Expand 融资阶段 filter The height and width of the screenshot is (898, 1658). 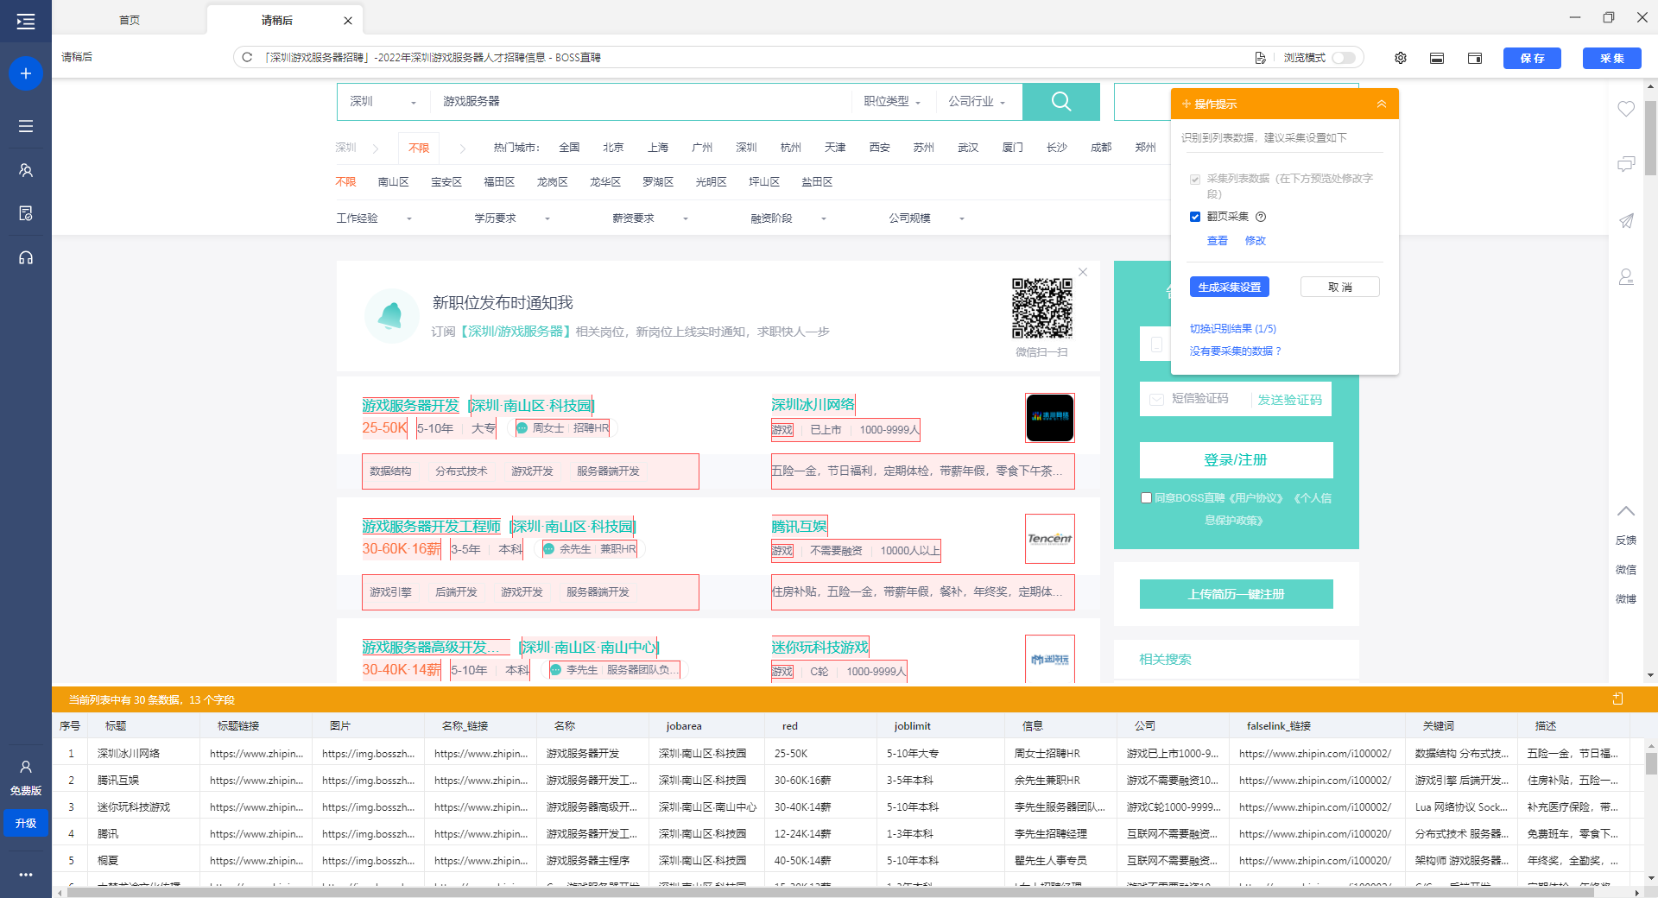[x=788, y=218]
